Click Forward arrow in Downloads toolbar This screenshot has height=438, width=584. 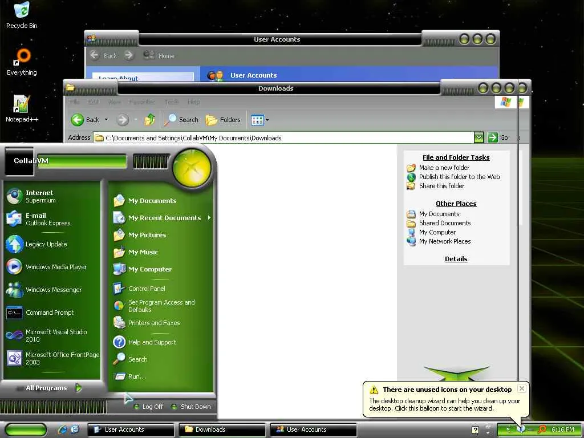[123, 120]
